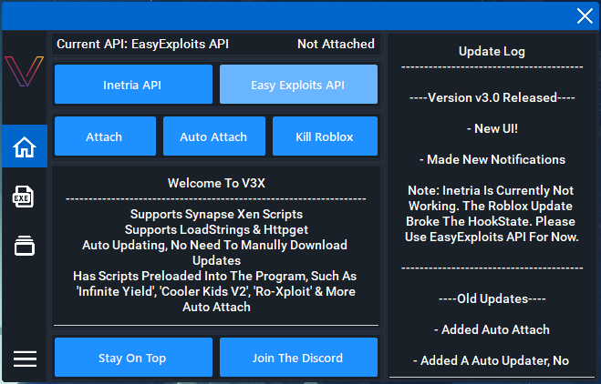Click the Update Log heading
601x384 pixels.
(492, 52)
